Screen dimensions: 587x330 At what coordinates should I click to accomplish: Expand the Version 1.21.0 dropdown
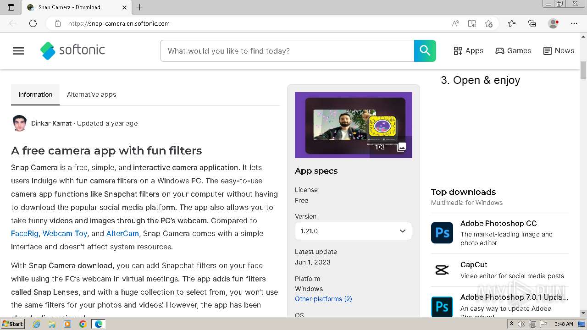tap(353, 231)
